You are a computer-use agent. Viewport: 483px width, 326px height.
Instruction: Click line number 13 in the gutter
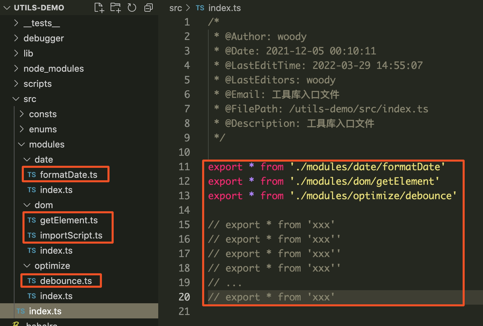184,196
